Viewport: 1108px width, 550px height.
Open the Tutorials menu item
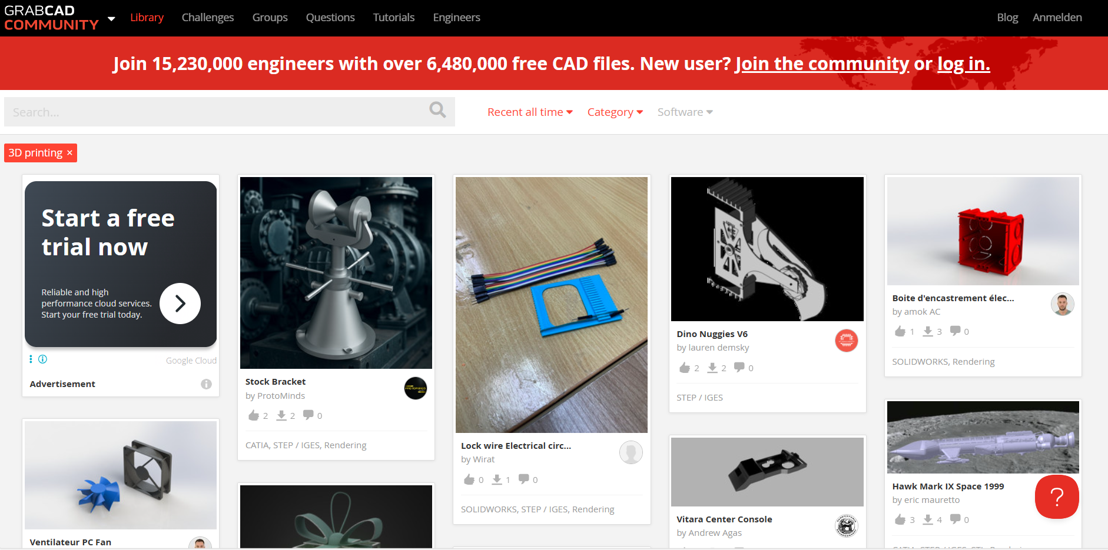pos(394,18)
